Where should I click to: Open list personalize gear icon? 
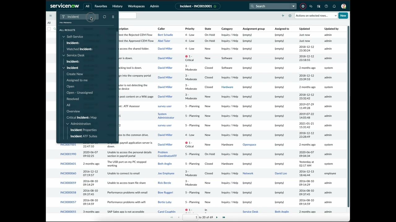290,15
